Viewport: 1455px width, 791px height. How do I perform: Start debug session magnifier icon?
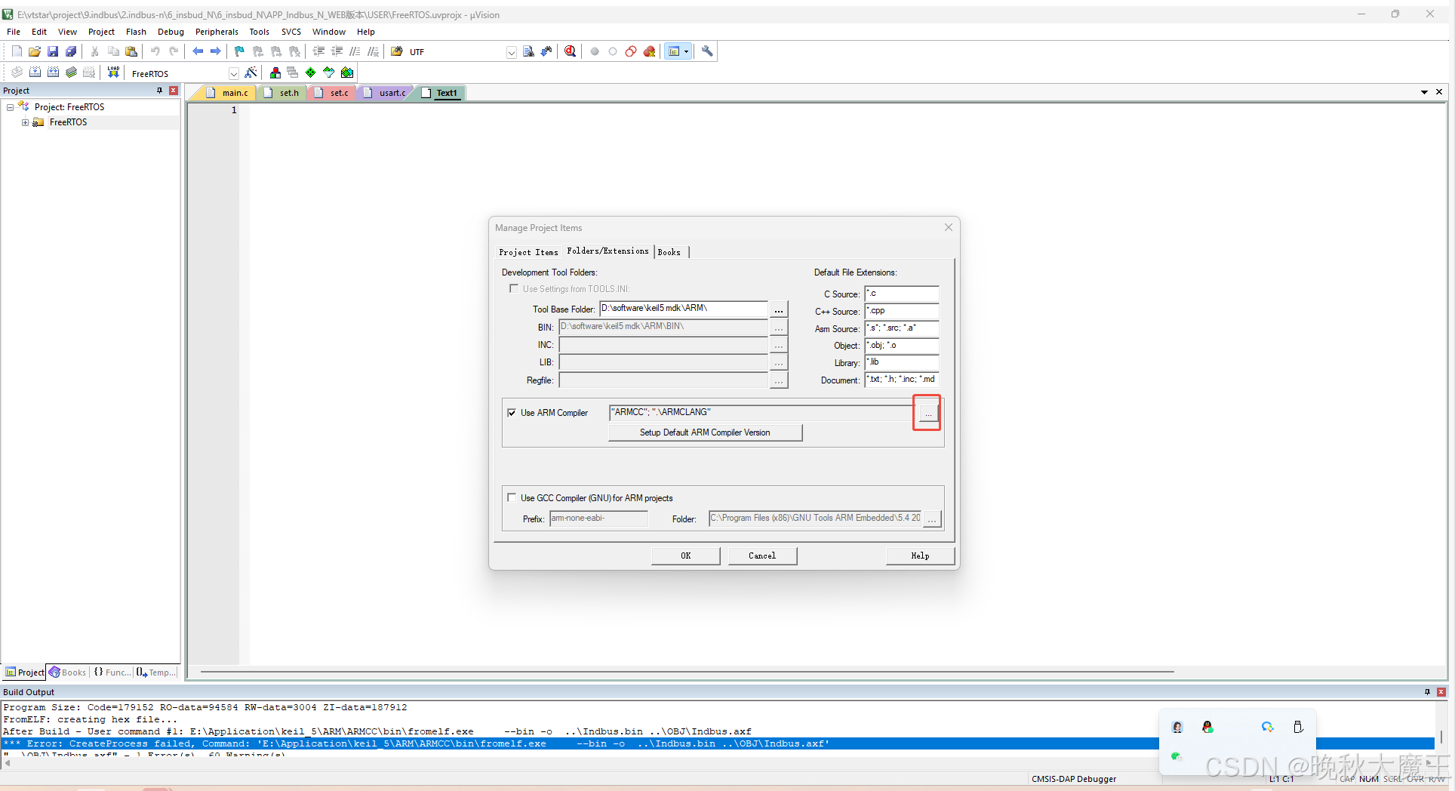pyautogui.click(x=571, y=51)
